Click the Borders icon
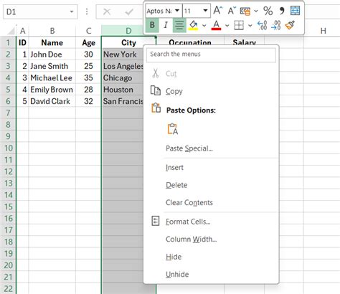This screenshot has height=294, width=340. (239, 25)
